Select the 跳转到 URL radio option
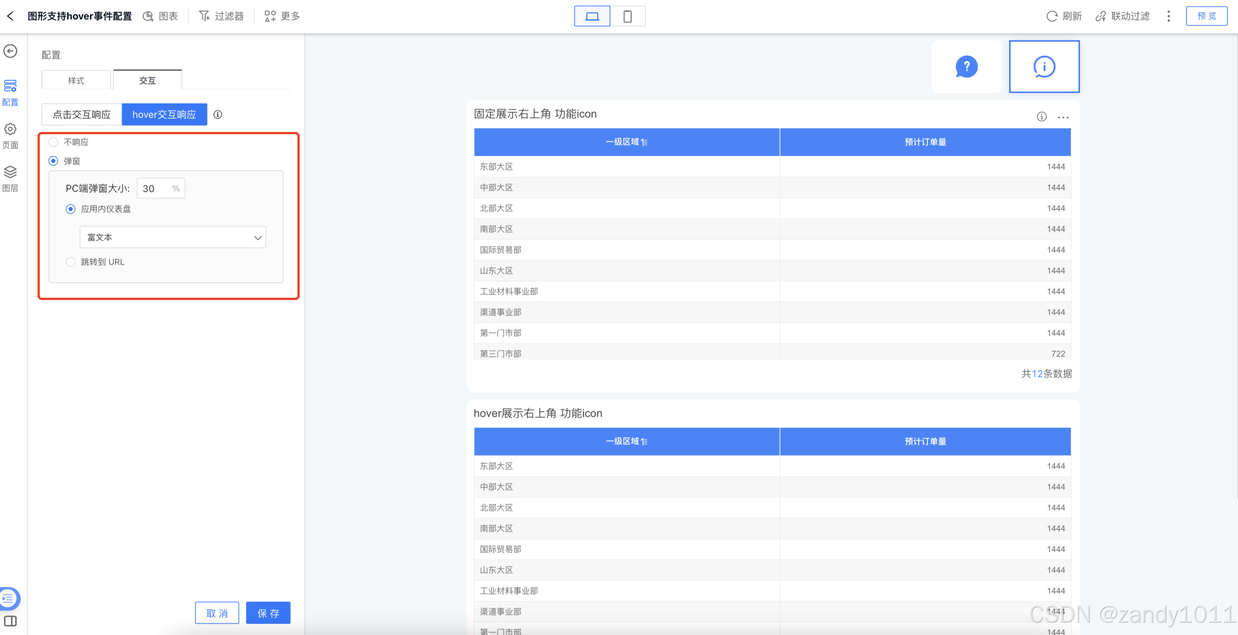The width and height of the screenshot is (1238, 635). click(x=71, y=262)
